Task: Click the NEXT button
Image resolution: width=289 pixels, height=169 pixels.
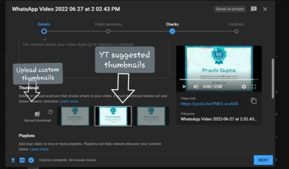Action: pyautogui.click(x=263, y=160)
